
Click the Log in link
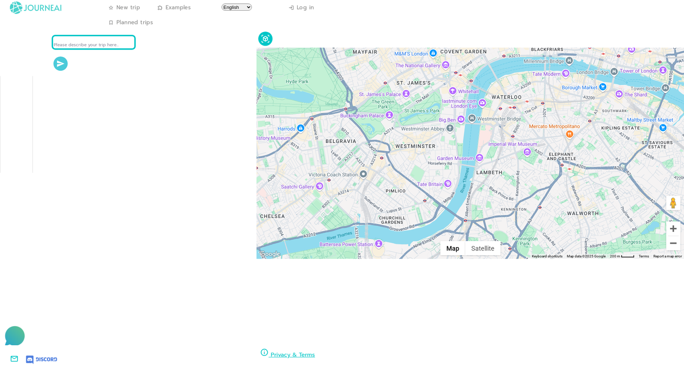click(301, 8)
